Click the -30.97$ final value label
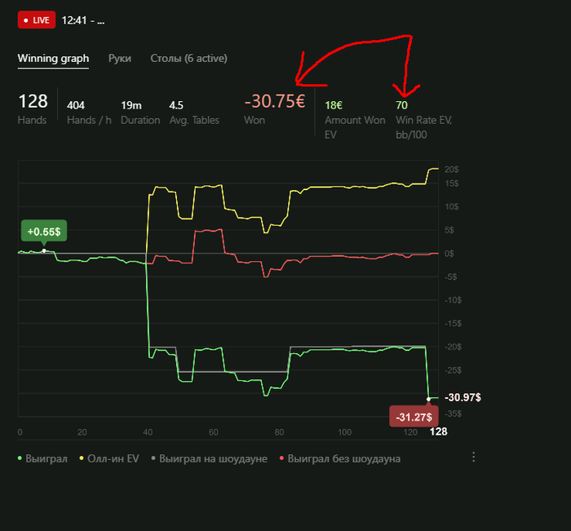The image size is (571, 531). (x=463, y=397)
